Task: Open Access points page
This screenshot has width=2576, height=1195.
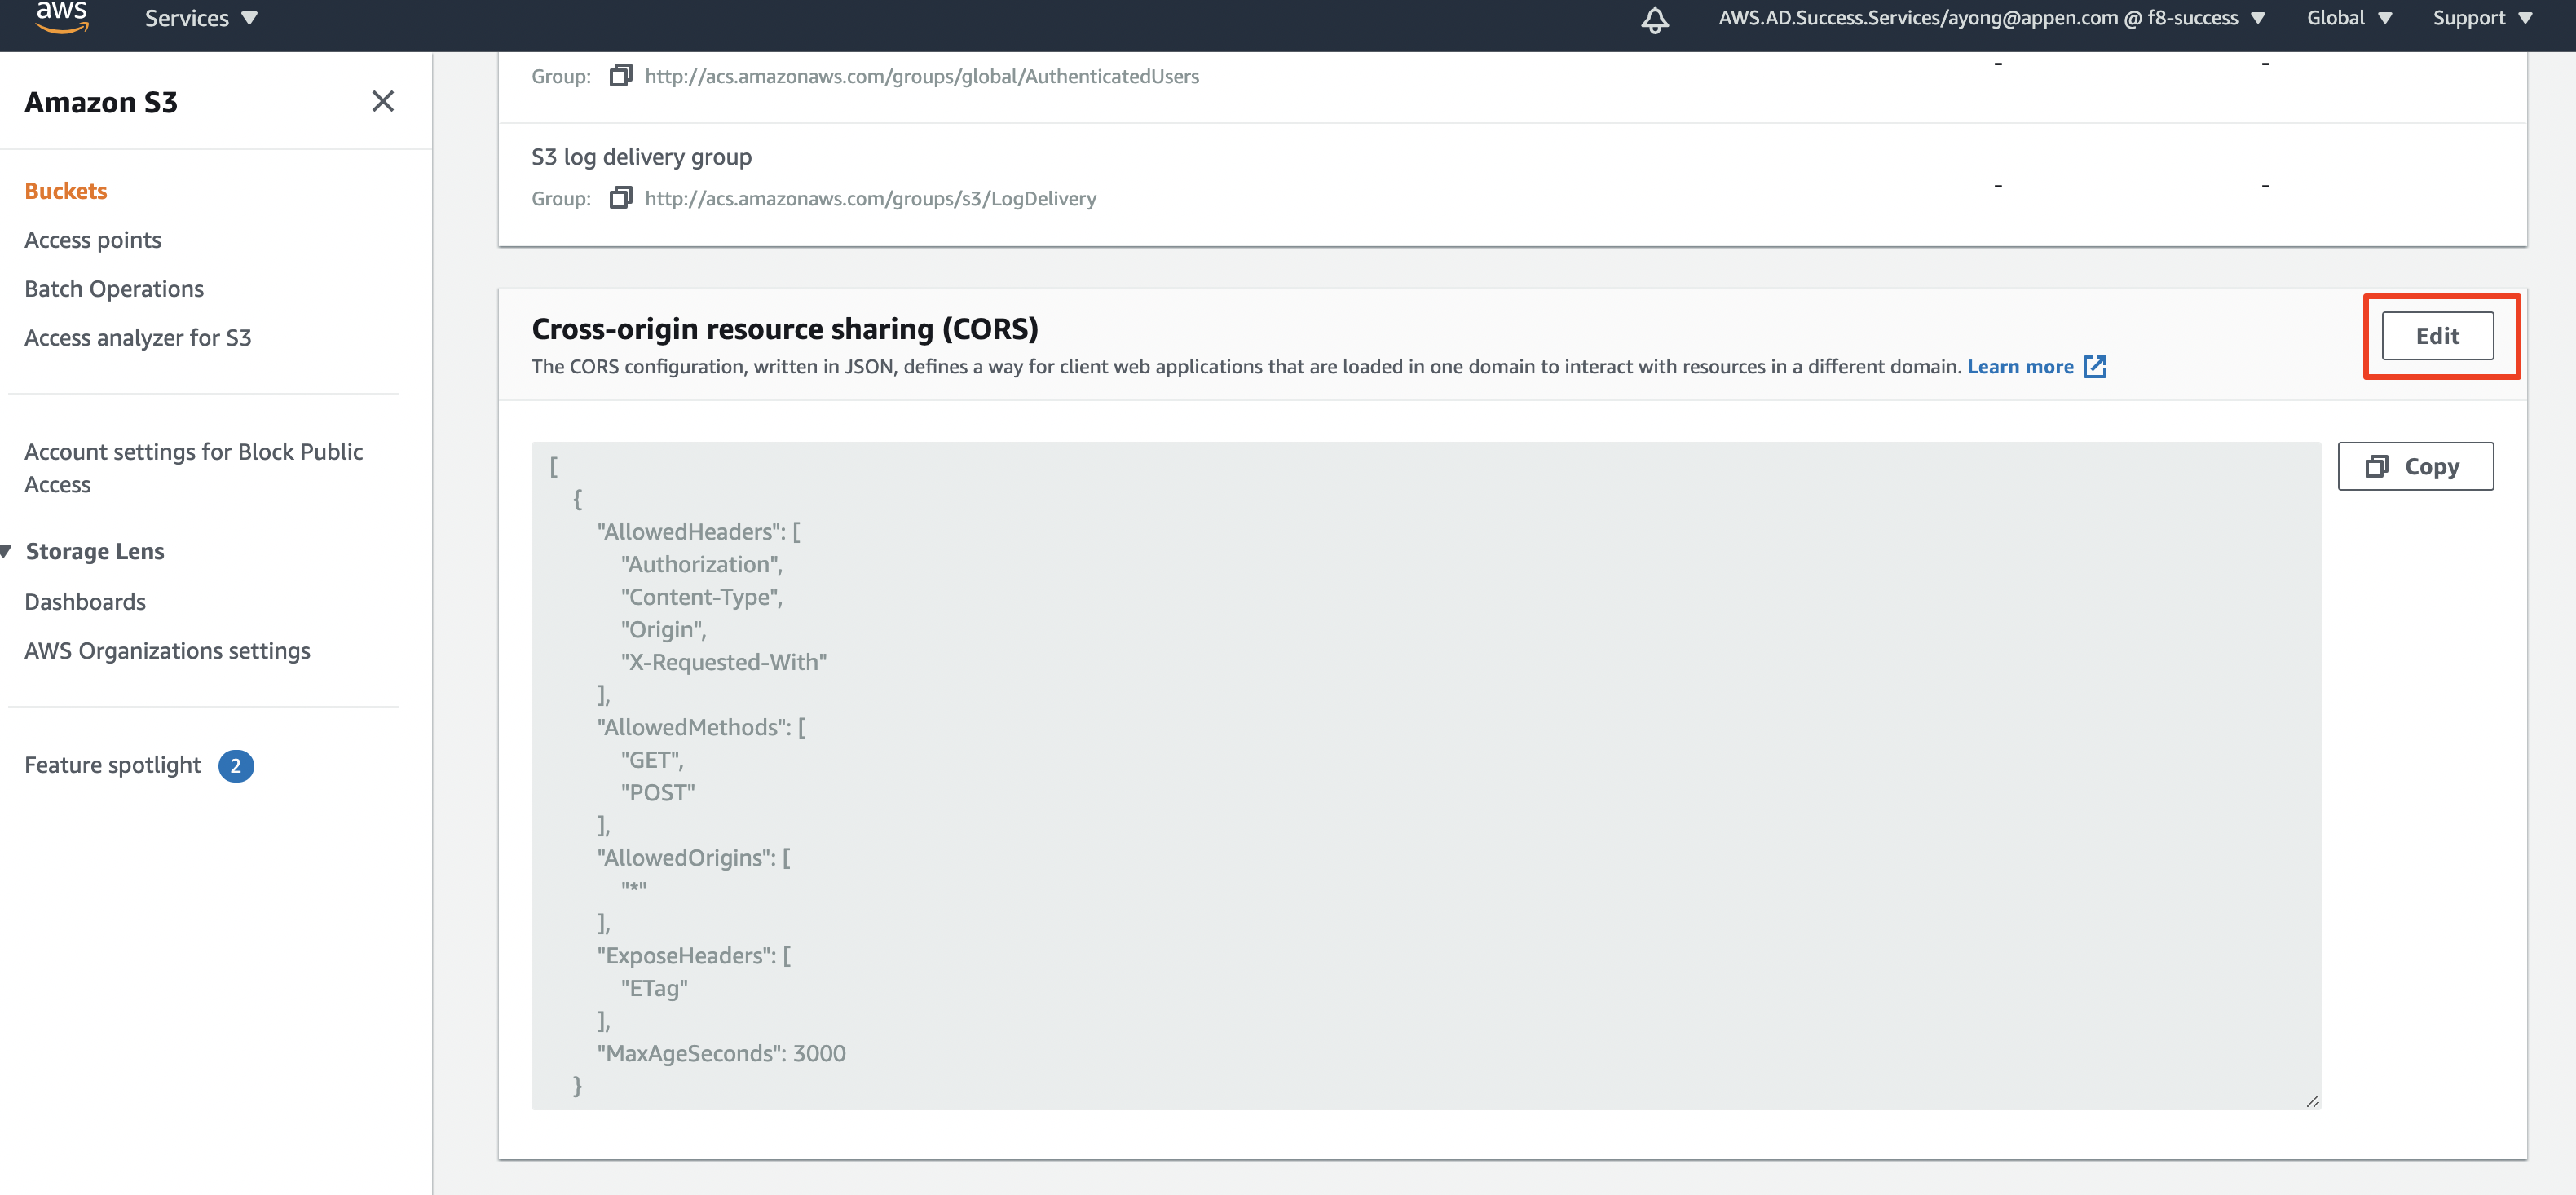Action: click(x=93, y=240)
